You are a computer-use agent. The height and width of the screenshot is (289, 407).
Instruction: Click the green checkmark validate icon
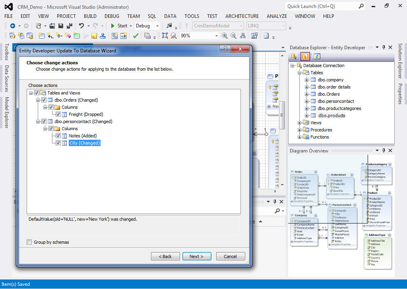coord(136,36)
